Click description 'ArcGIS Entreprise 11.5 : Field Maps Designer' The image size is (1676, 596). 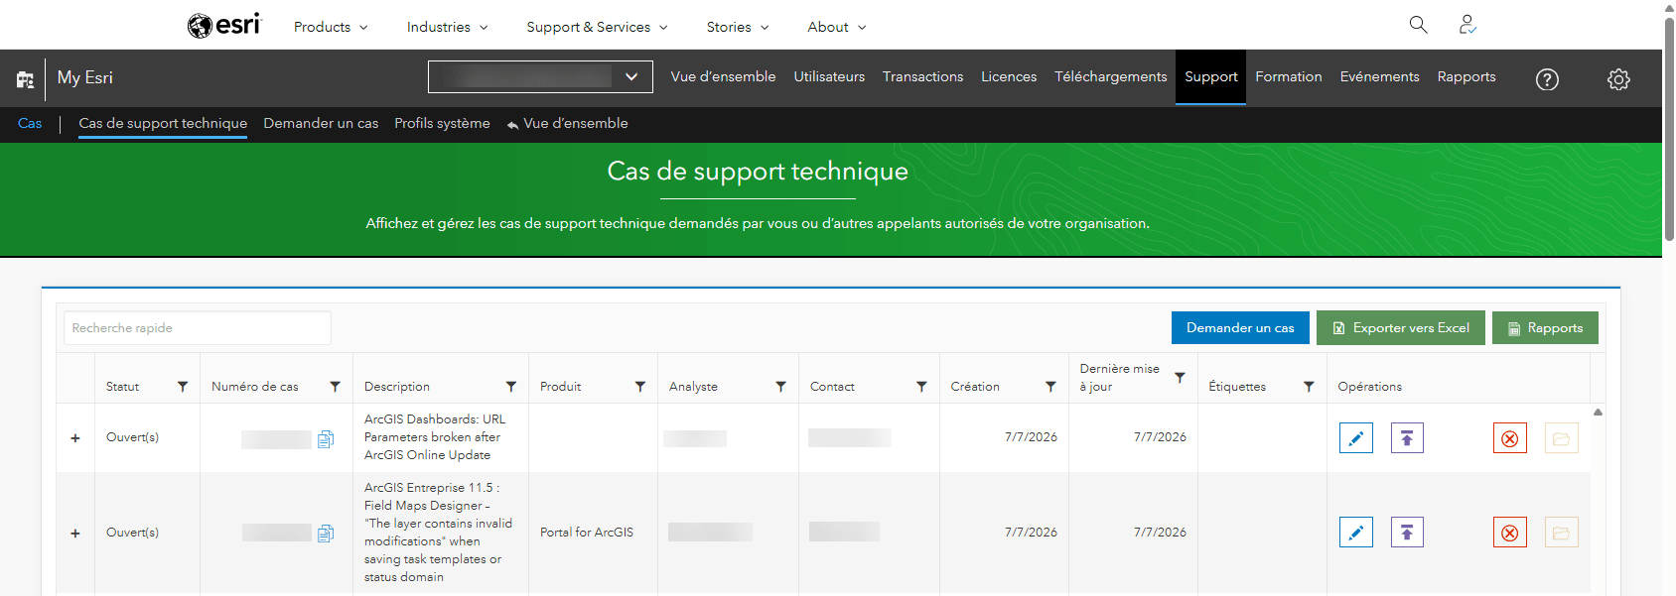click(x=438, y=533)
